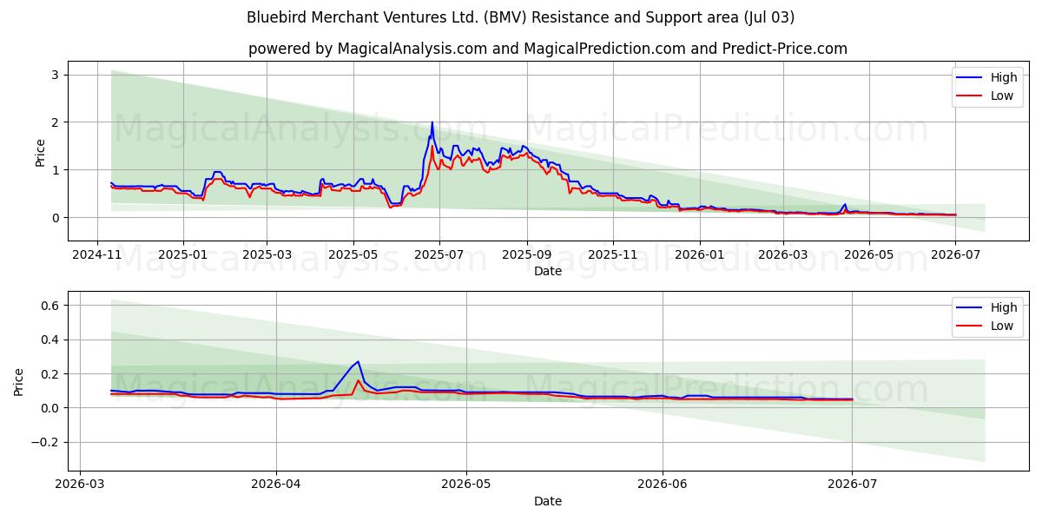Click the upper chart '2026-05' tick label

tap(869, 254)
